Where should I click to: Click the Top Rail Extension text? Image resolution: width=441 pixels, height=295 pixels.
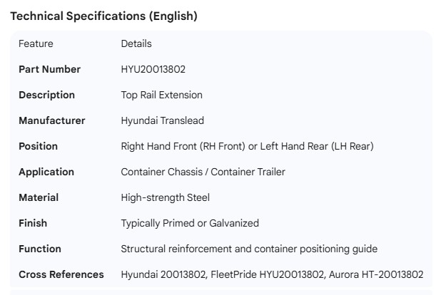(x=161, y=95)
